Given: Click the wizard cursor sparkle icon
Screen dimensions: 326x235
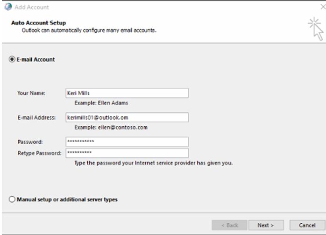Looking at the screenshot, I should click(x=316, y=28).
